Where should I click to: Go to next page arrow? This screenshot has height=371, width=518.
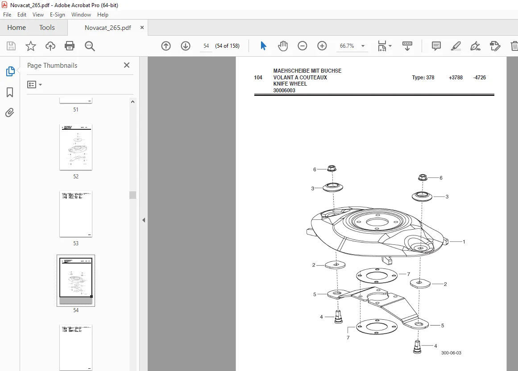pyautogui.click(x=186, y=46)
